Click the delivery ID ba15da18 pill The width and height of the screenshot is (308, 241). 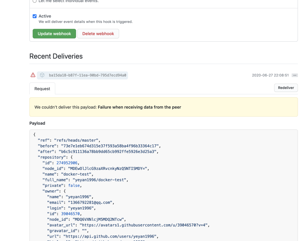[x=86, y=75]
